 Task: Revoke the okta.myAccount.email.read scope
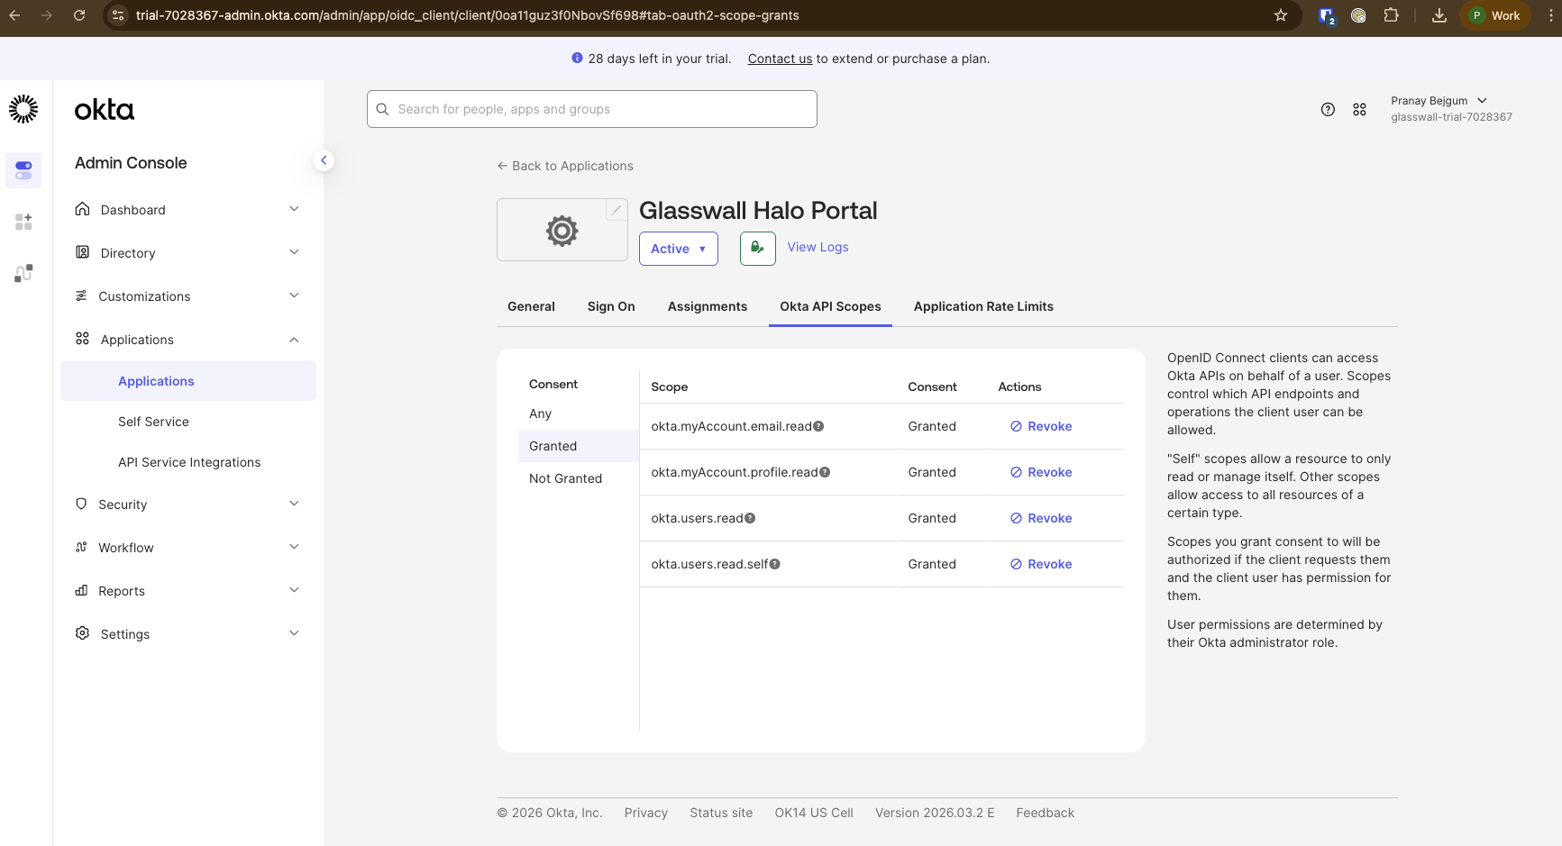pyautogui.click(x=1041, y=426)
